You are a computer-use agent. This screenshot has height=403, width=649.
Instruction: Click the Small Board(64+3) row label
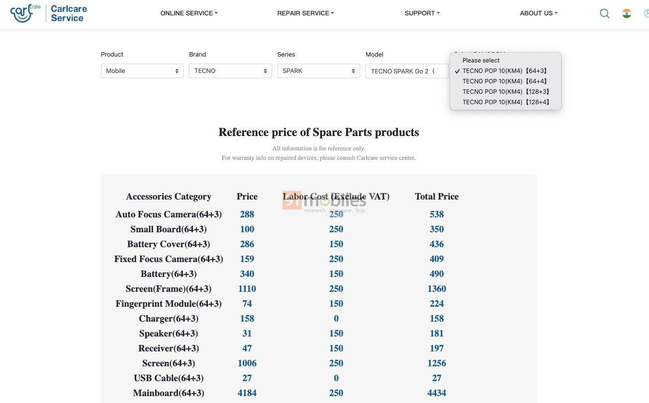169,229
